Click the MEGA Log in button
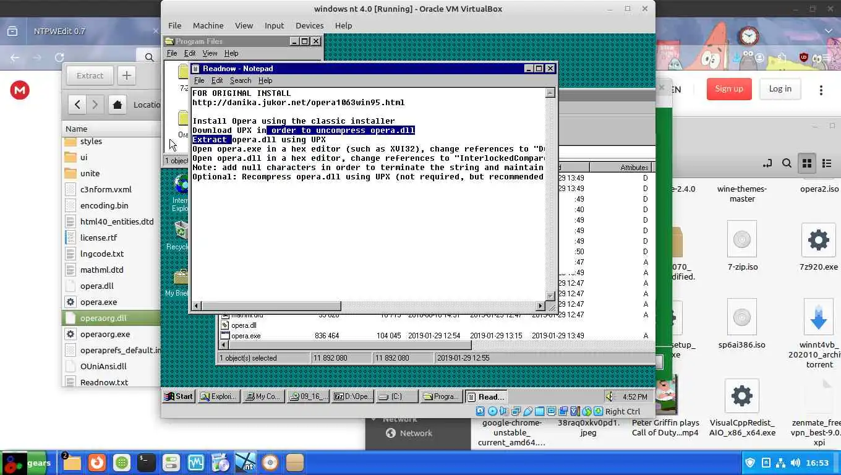The width and height of the screenshot is (841, 475). (x=780, y=89)
